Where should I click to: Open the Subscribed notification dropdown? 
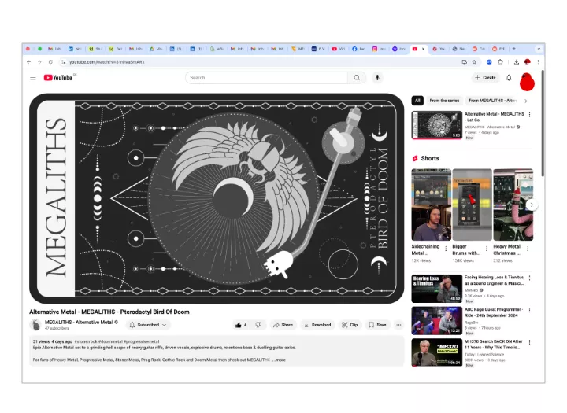[x=148, y=325]
